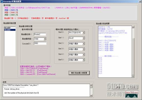The height and width of the screenshot is (100, 142).
Task: Click the RAM大小: 256 line in summary
Action: click(104, 27)
